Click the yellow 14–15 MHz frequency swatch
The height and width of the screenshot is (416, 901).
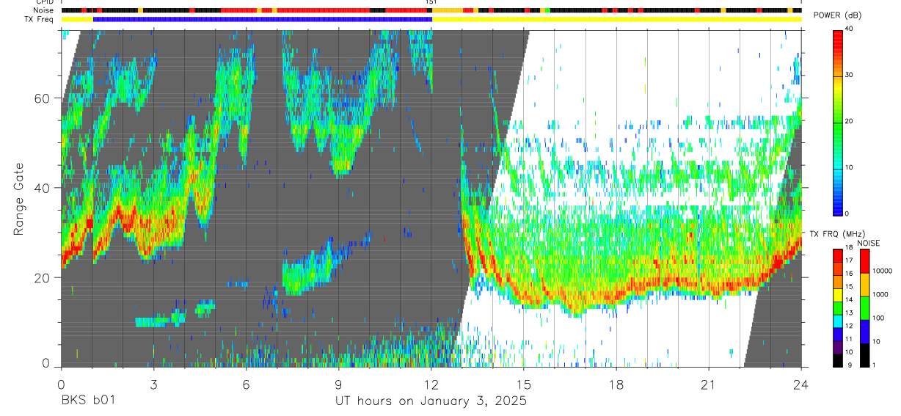point(837,293)
